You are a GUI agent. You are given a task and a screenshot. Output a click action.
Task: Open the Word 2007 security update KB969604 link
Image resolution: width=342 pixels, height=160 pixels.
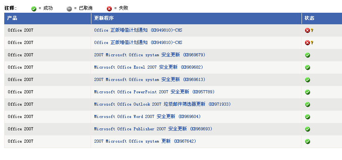click(x=147, y=116)
